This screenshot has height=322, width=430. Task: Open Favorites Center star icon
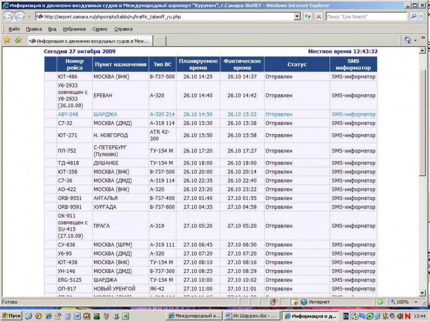coord(7,40)
